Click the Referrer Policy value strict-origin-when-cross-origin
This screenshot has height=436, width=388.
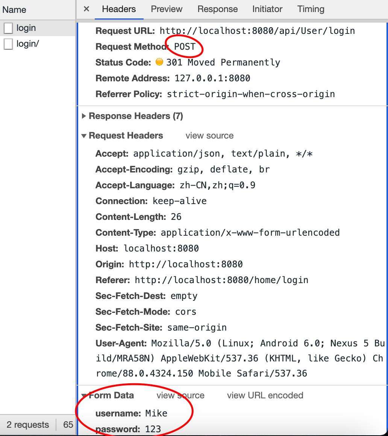pos(251,94)
